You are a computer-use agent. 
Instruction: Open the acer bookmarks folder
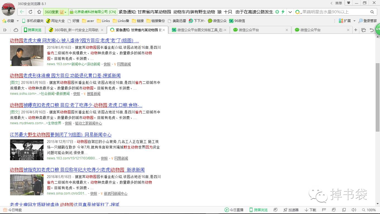[x=88, y=21]
